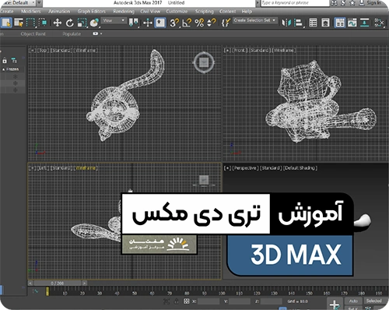Toggle Angle Snap

coord(187,23)
